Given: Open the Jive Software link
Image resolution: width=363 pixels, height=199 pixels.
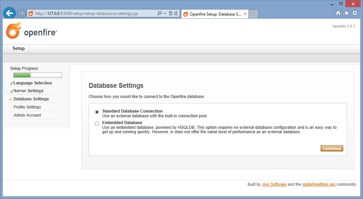Looking at the screenshot, I should (274, 184).
